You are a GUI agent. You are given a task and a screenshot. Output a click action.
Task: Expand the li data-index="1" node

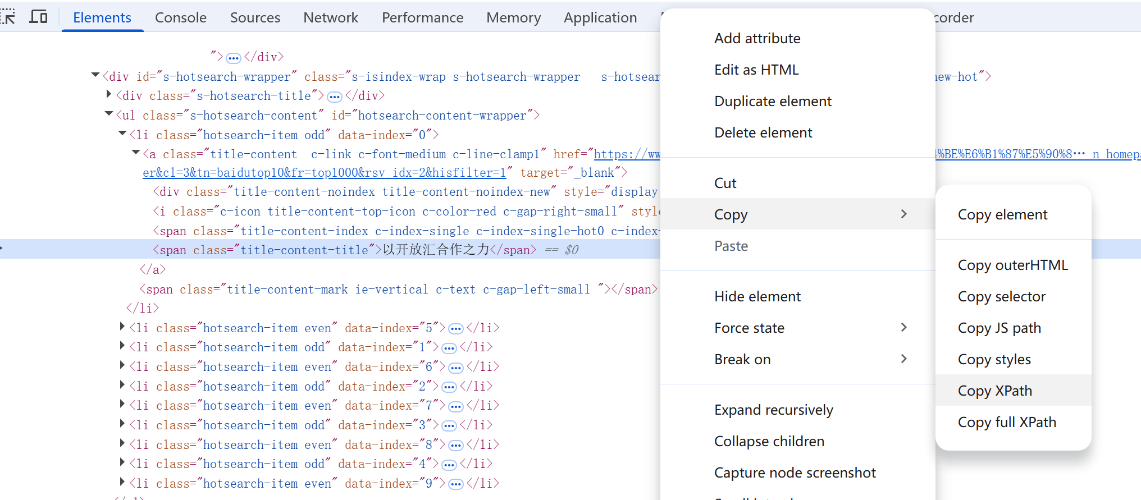click(x=122, y=346)
